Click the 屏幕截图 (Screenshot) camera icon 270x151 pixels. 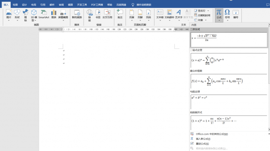click(63, 12)
